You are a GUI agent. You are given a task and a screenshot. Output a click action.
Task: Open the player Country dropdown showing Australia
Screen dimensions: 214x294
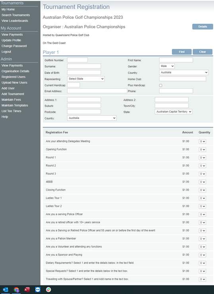pos(184,72)
